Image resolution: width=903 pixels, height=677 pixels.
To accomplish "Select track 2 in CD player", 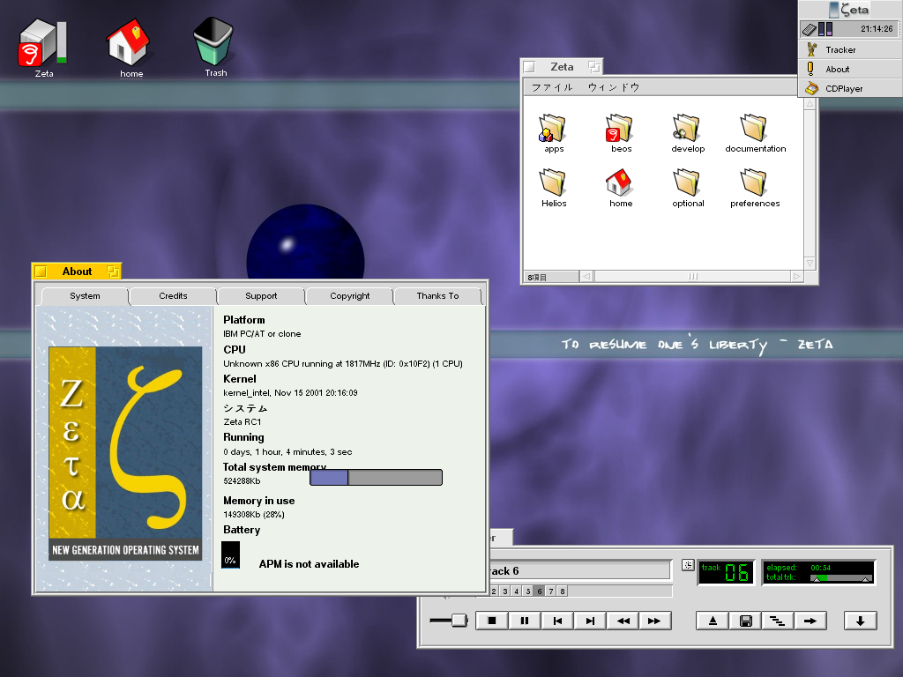I will (494, 591).
